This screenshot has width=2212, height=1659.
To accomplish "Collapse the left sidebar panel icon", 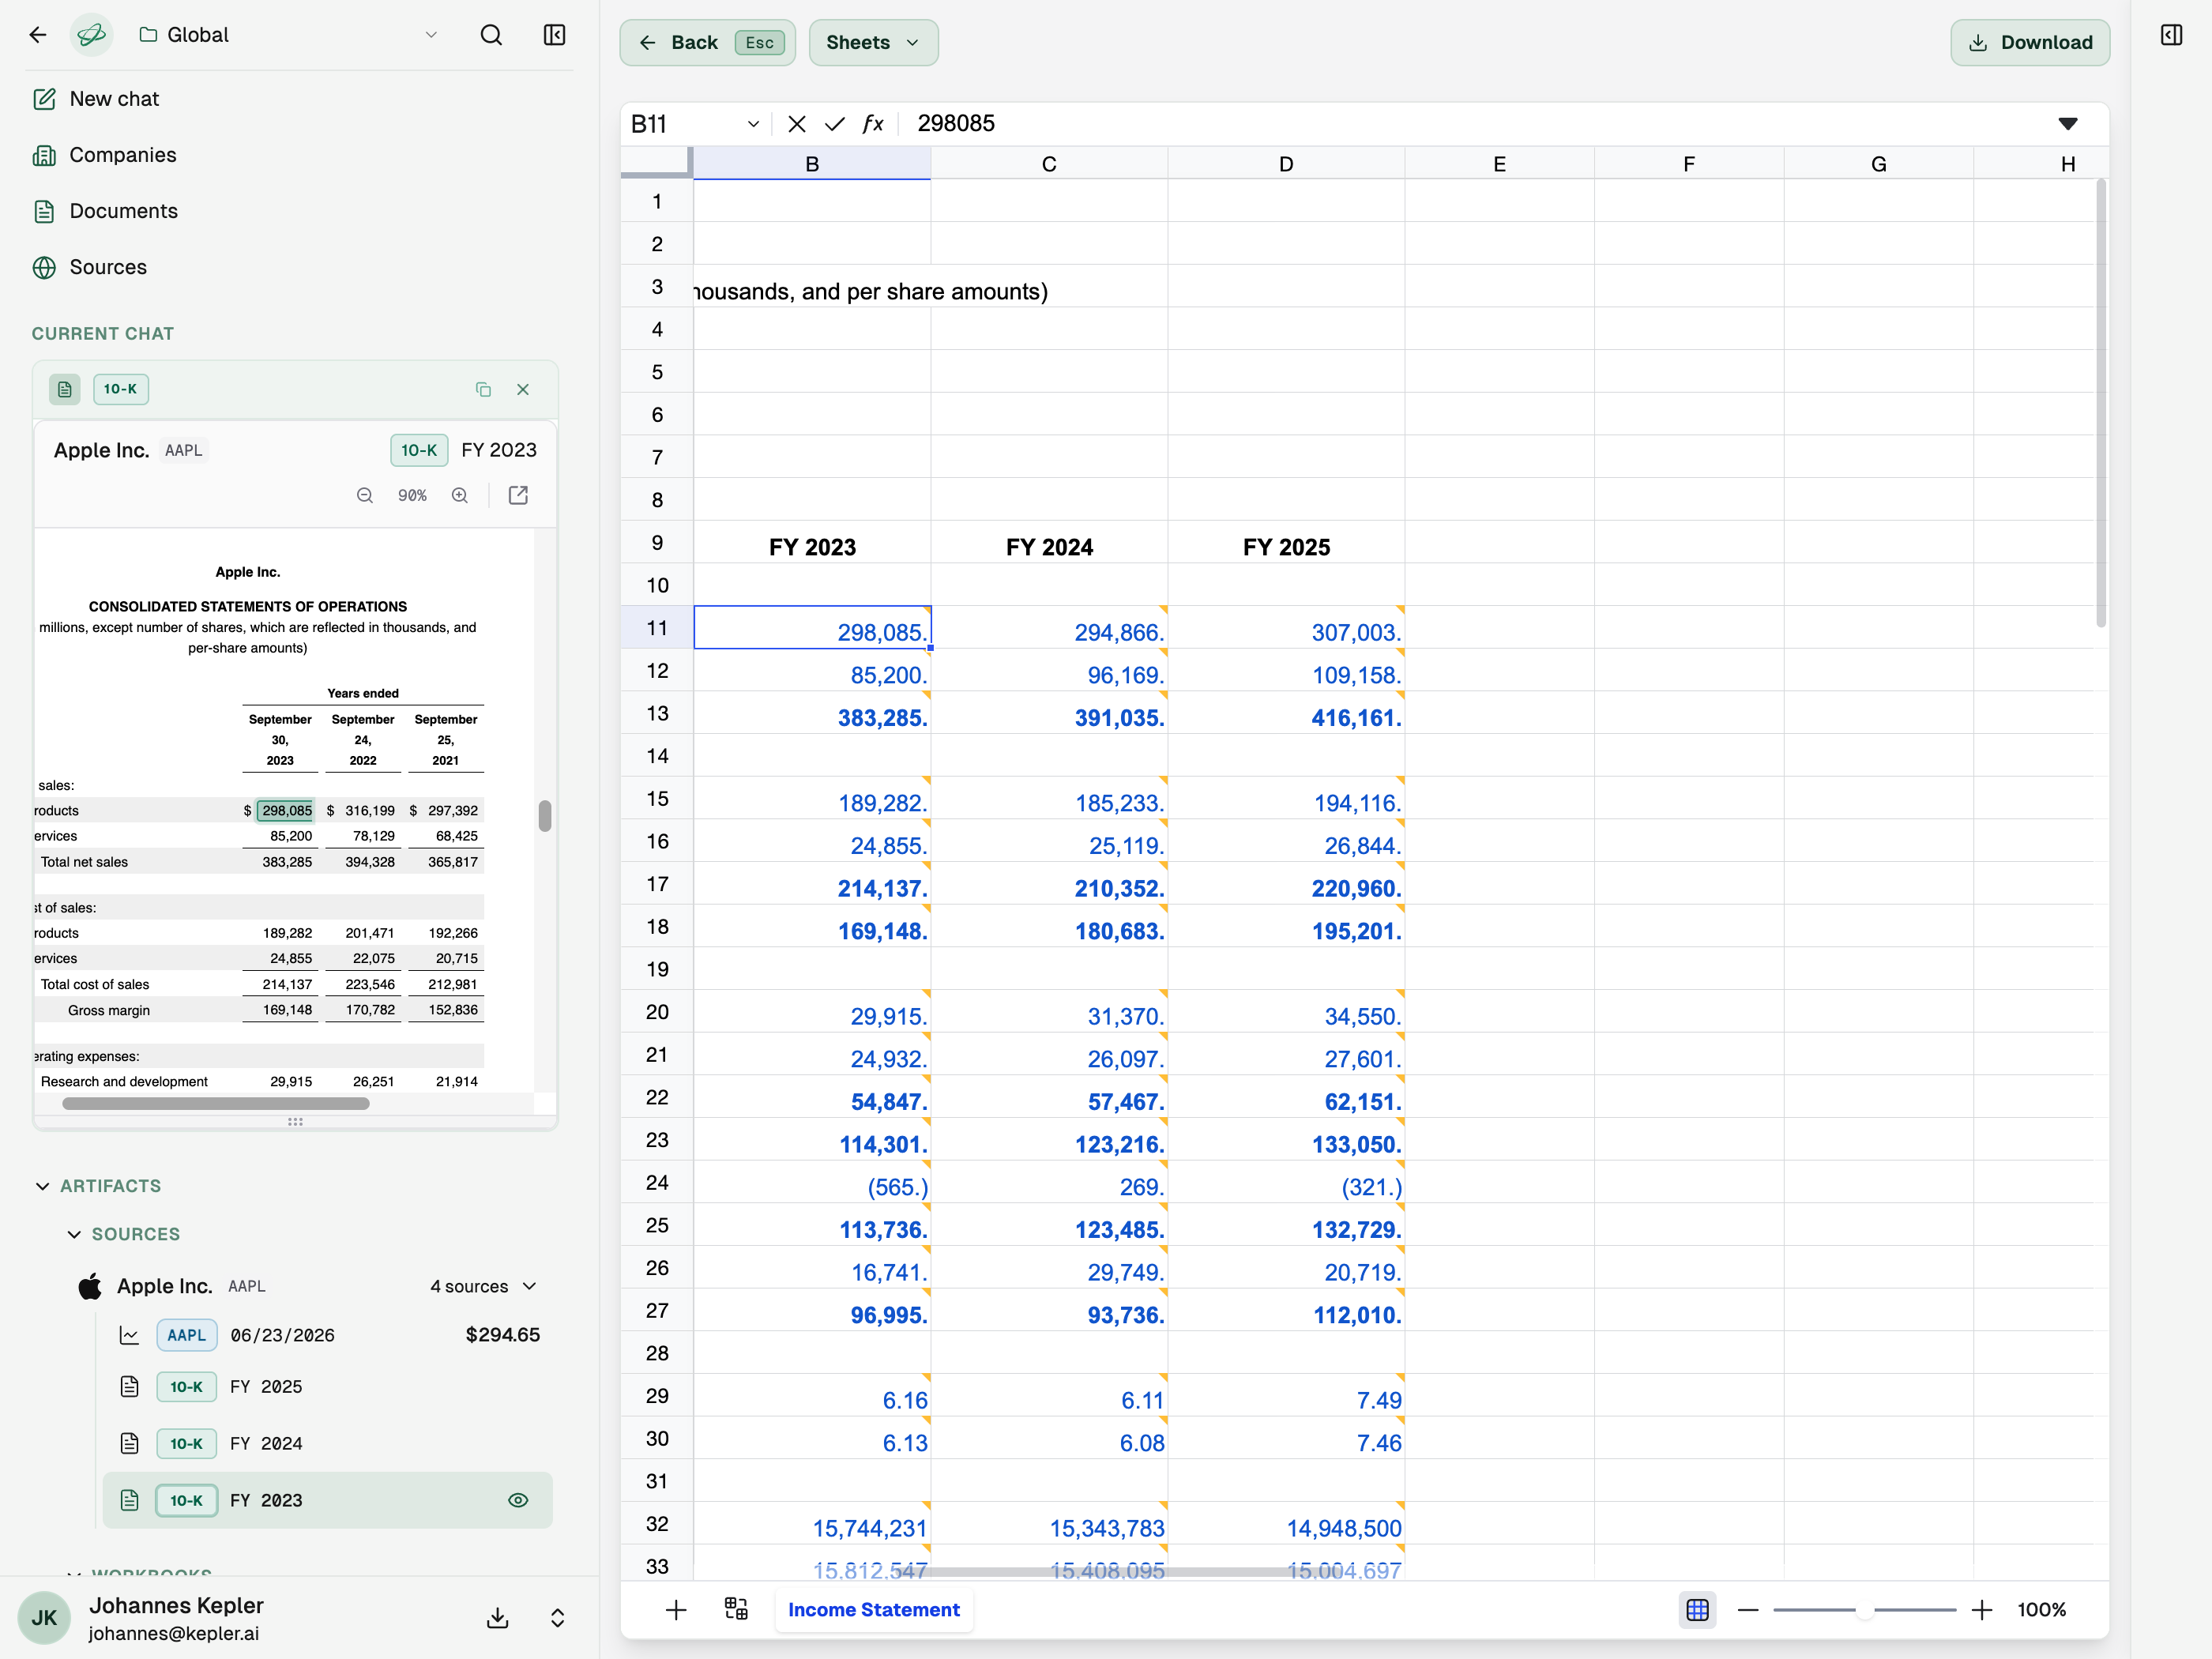I will [554, 35].
